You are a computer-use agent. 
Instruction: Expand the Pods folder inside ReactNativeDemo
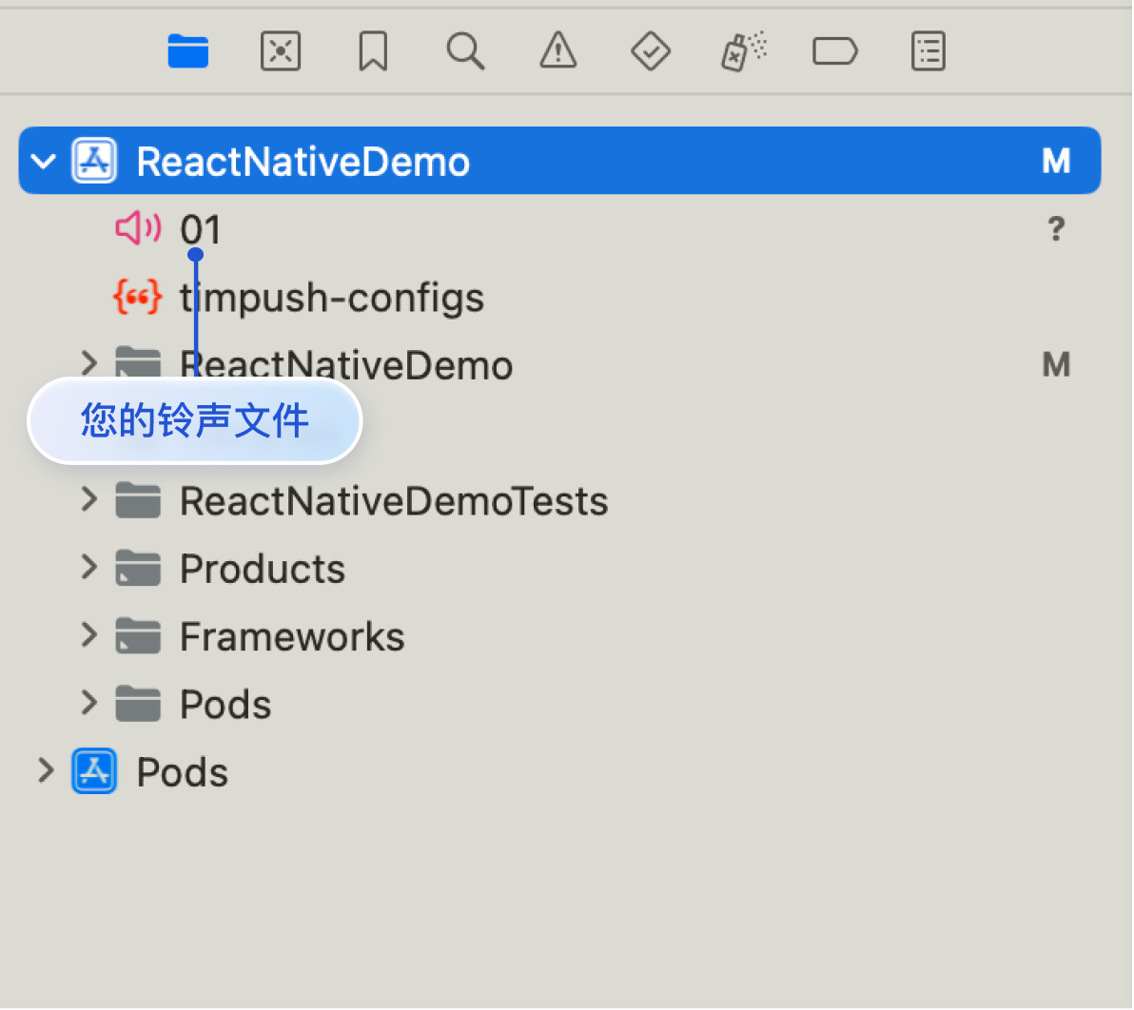(x=89, y=703)
